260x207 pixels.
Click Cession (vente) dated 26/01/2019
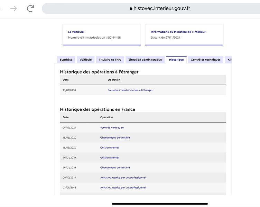point(110,158)
